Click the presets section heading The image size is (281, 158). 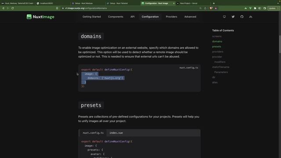[91, 105]
